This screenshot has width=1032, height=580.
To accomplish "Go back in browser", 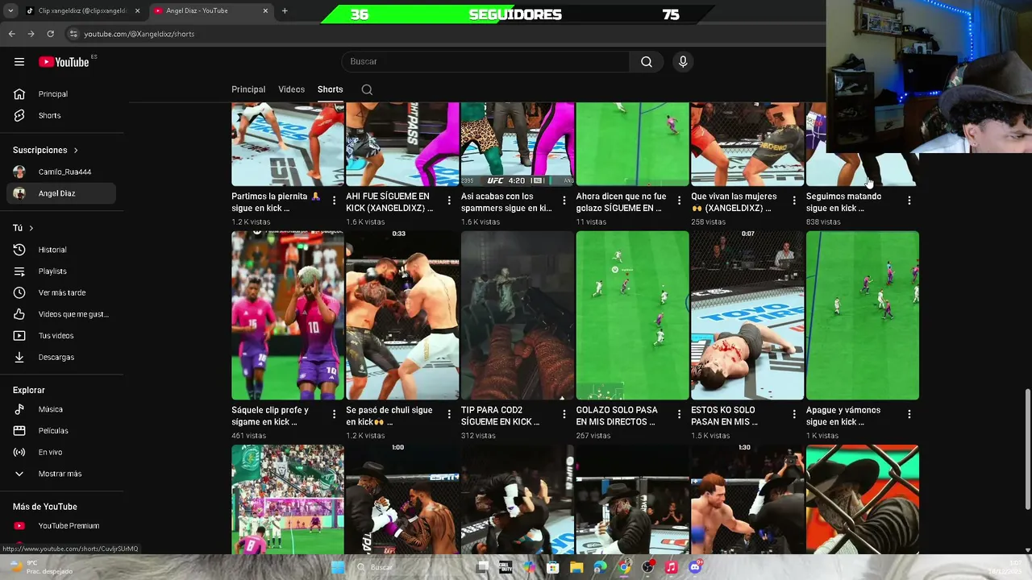I will (x=11, y=34).
